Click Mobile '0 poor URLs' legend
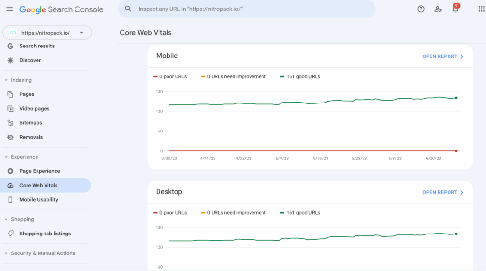Image resolution: width=486 pixels, height=271 pixels. pyautogui.click(x=170, y=76)
